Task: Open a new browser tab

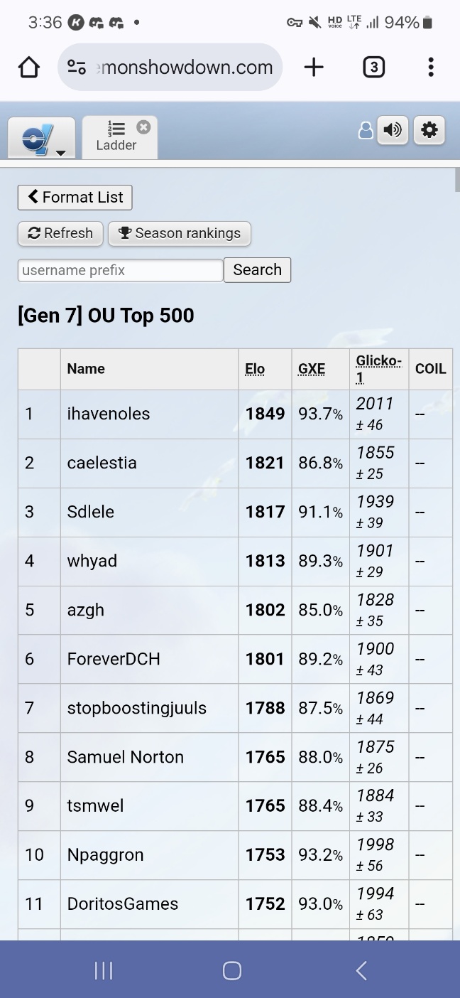Action: coord(313,68)
